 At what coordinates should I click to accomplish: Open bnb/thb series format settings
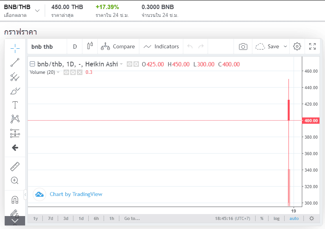[136, 64]
